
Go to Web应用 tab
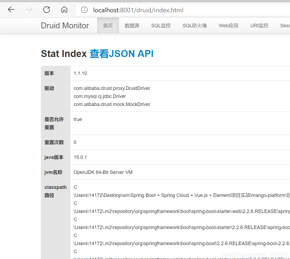[228, 26]
